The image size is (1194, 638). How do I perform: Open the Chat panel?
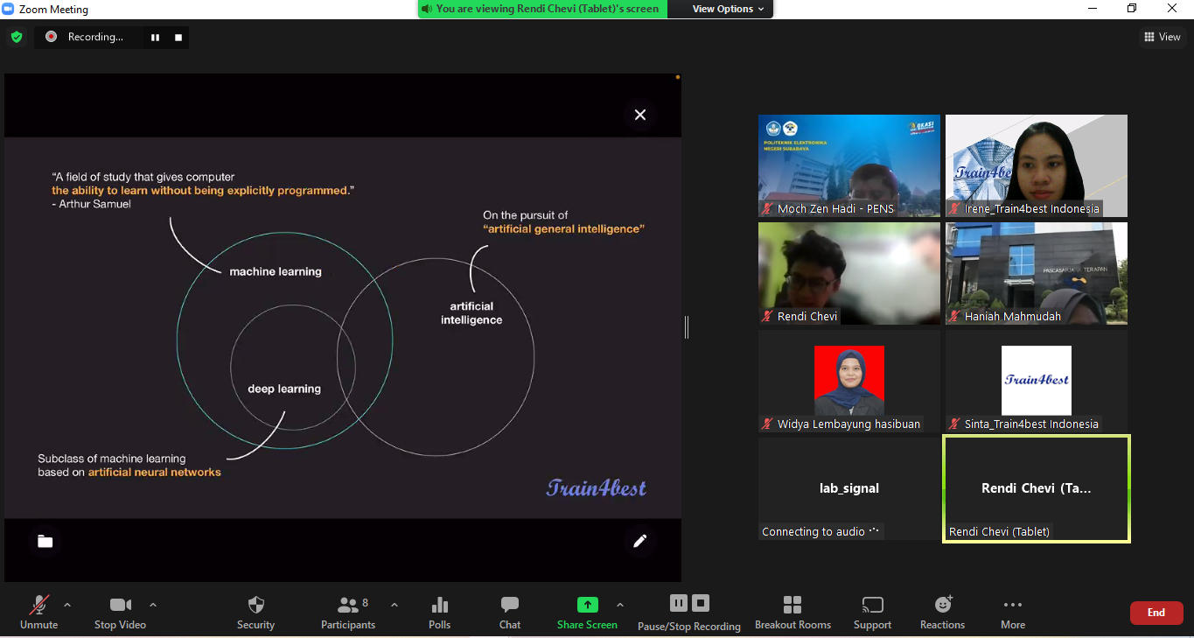(x=510, y=613)
